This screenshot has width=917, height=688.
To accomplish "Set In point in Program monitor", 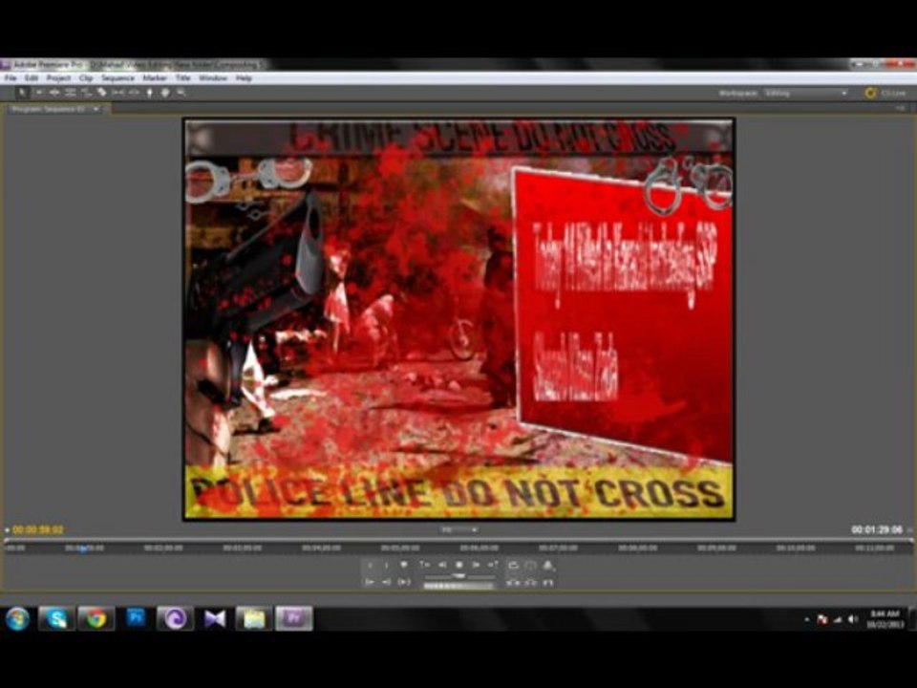I will pos(370,565).
